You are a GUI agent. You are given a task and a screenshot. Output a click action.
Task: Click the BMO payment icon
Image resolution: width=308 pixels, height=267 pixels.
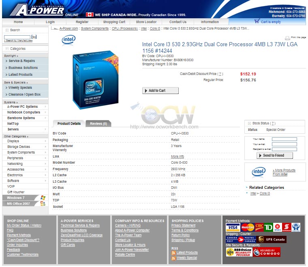click(x=277, y=227)
